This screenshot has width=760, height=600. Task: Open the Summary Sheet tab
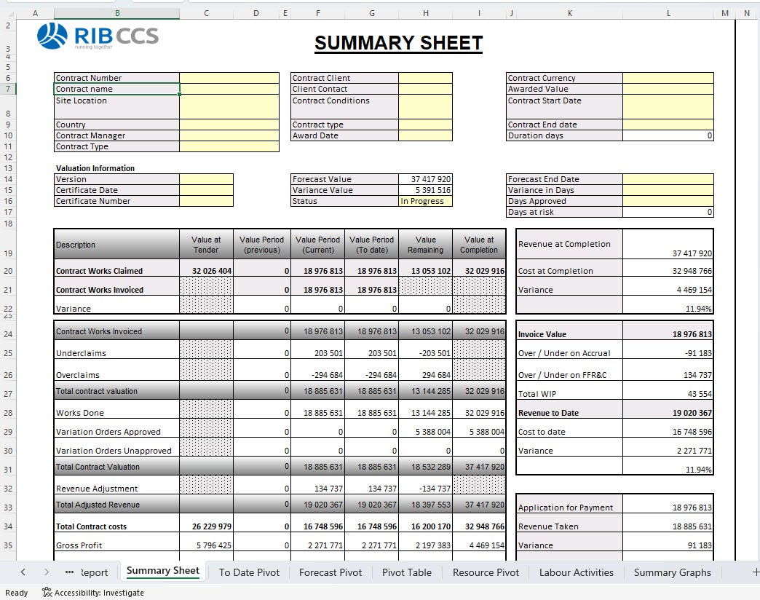coord(162,571)
